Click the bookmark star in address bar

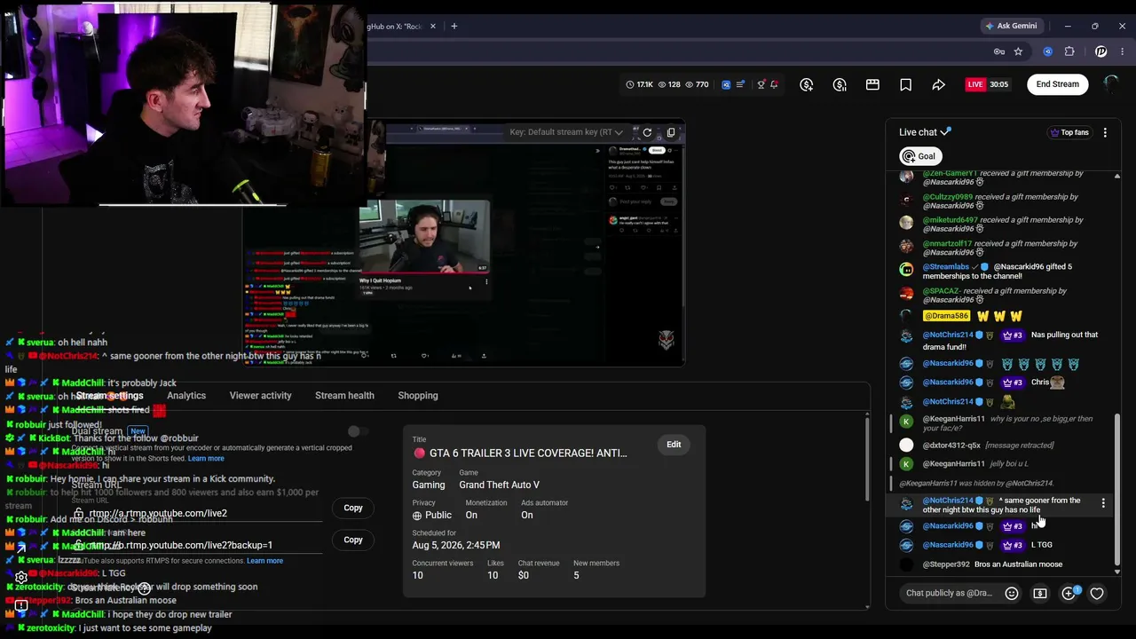[1018, 51]
